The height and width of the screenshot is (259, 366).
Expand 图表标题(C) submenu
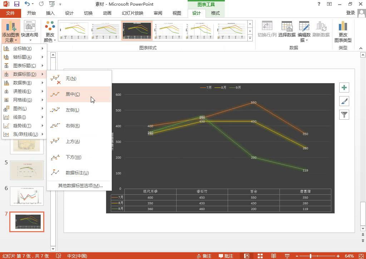[24, 66]
